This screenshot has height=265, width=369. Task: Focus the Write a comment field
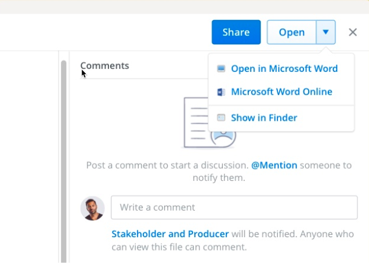coord(234,208)
